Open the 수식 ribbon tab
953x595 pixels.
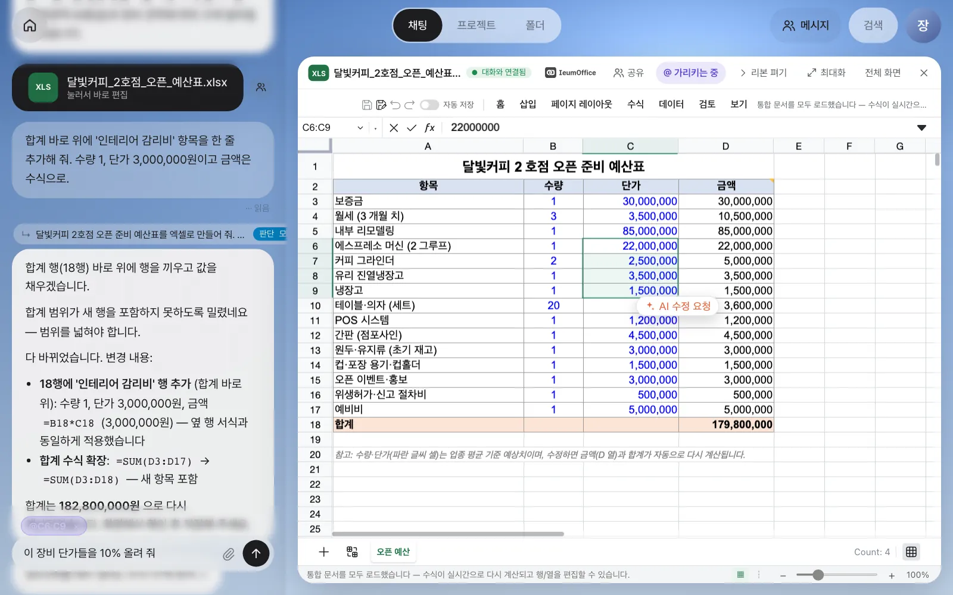pyautogui.click(x=636, y=105)
